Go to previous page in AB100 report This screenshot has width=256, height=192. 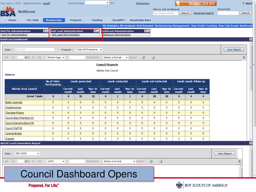[13, 161]
